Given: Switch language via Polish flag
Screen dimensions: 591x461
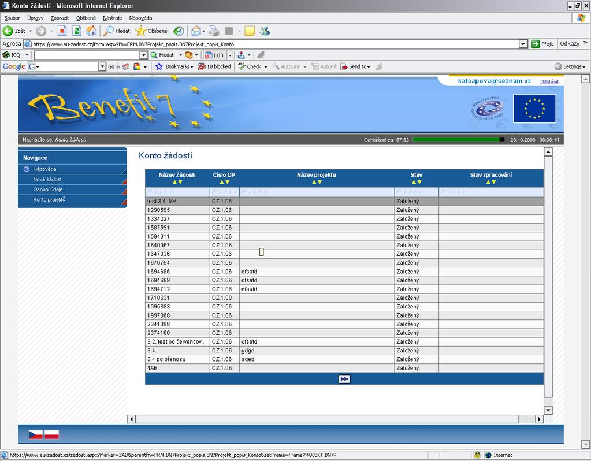Looking at the screenshot, I should pos(51,434).
